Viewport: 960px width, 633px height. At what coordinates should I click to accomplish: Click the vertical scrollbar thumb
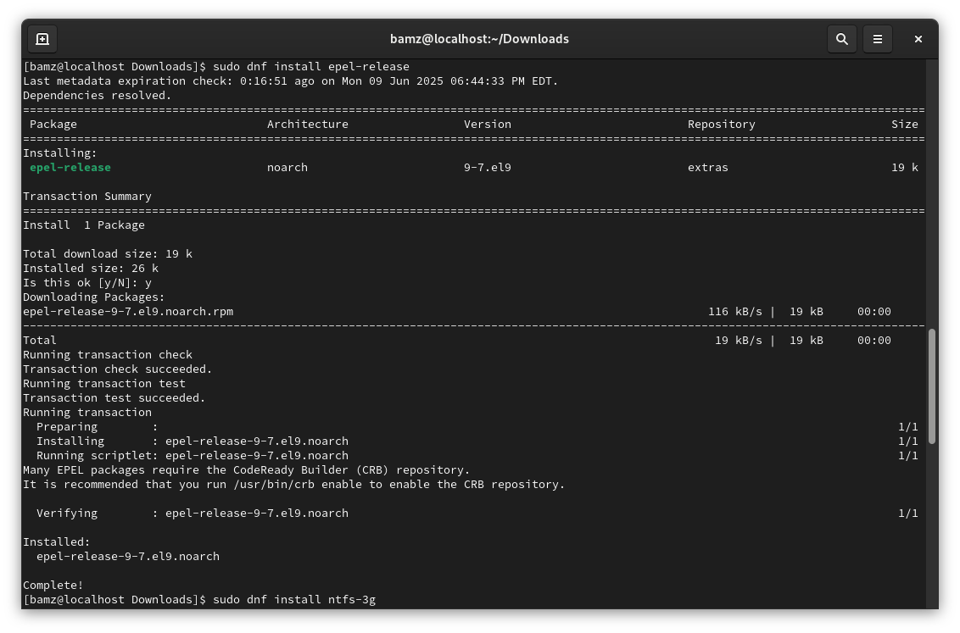coord(932,386)
